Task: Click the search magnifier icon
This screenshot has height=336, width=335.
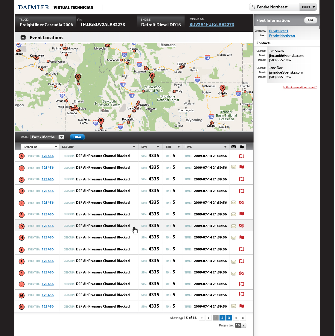Action: (x=253, y=7)
